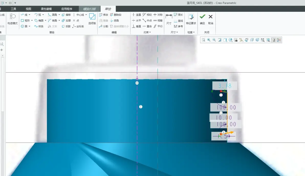Viewport: 305px width, 176px height.
Task: Confirm the sketch with 确定
Action: point(202,19)
